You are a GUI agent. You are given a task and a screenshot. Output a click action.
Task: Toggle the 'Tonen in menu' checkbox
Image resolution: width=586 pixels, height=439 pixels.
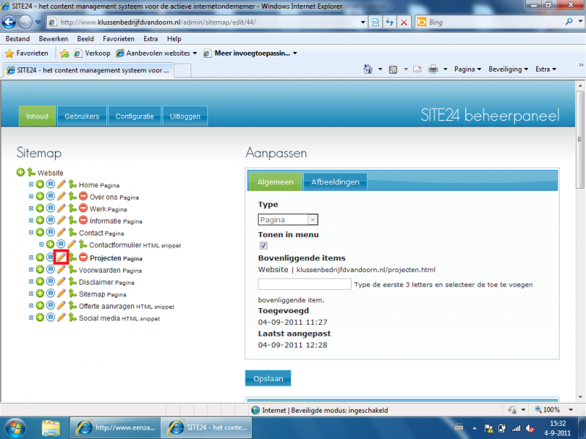(264, 246)
